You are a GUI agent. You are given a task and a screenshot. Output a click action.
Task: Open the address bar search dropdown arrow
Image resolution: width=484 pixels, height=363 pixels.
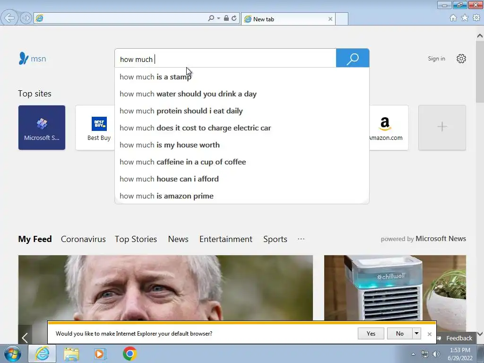[218, 18]
